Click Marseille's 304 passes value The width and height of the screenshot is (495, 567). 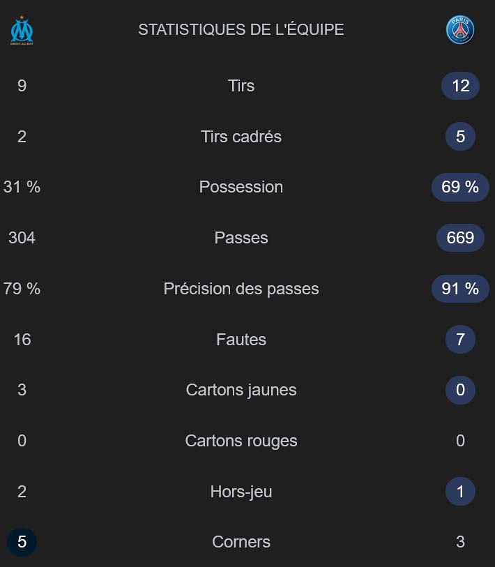(22, 238)
